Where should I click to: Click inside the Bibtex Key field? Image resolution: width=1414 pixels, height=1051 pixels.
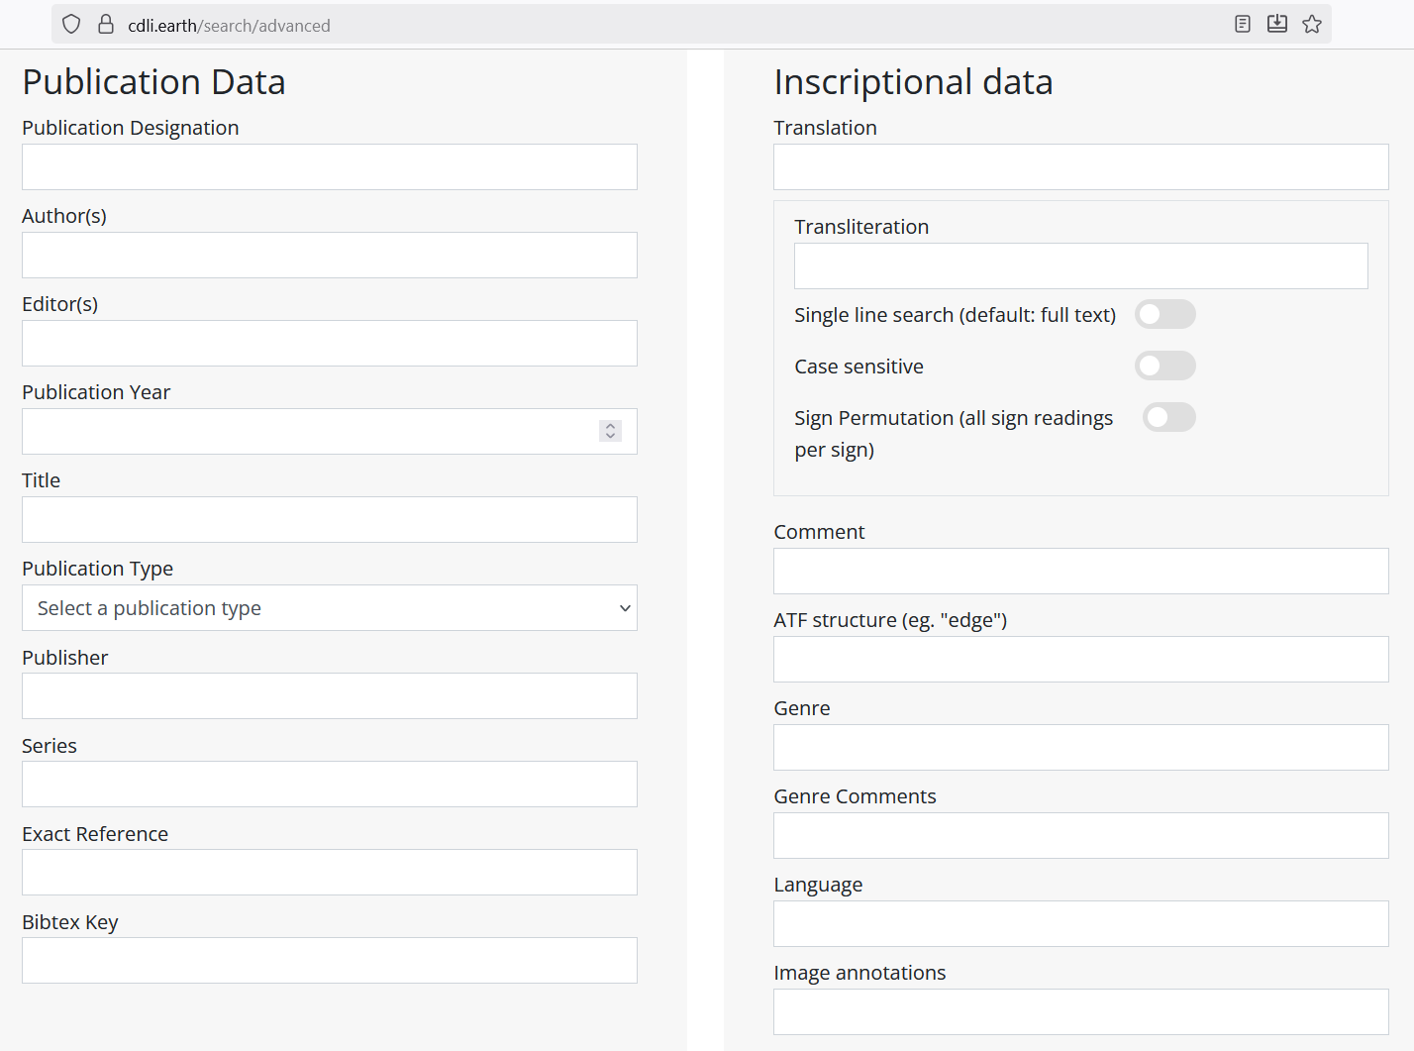[329, 961]
